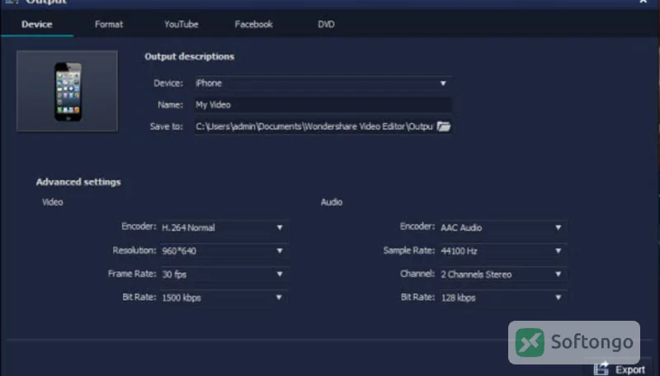Click the Output descriptions heading

(x=190, y=56)
